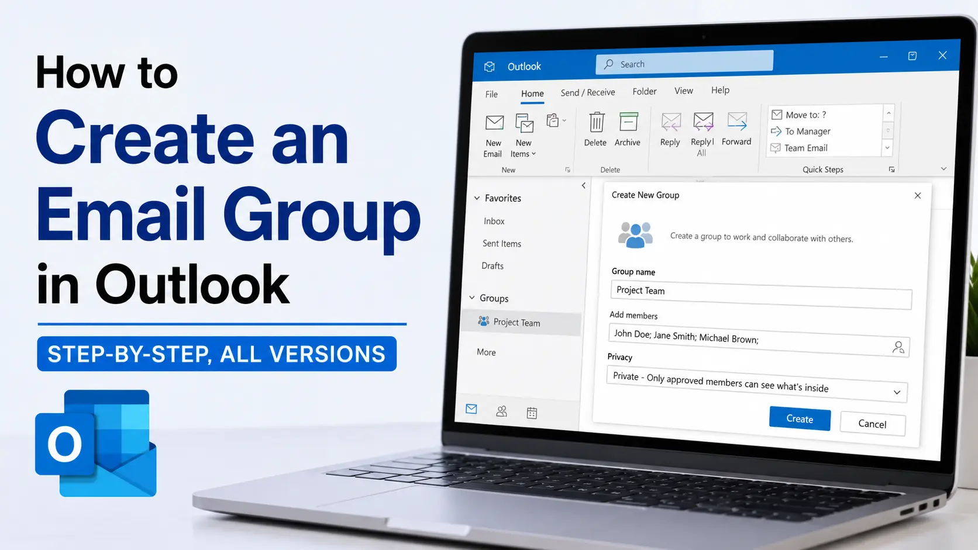Open the File menu

[x=491, y=94]
